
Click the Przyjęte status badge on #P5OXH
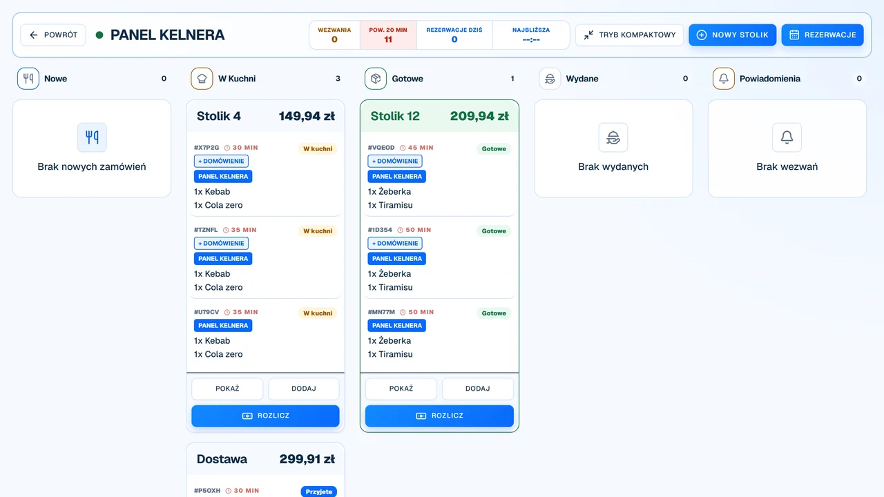point(318,492)
